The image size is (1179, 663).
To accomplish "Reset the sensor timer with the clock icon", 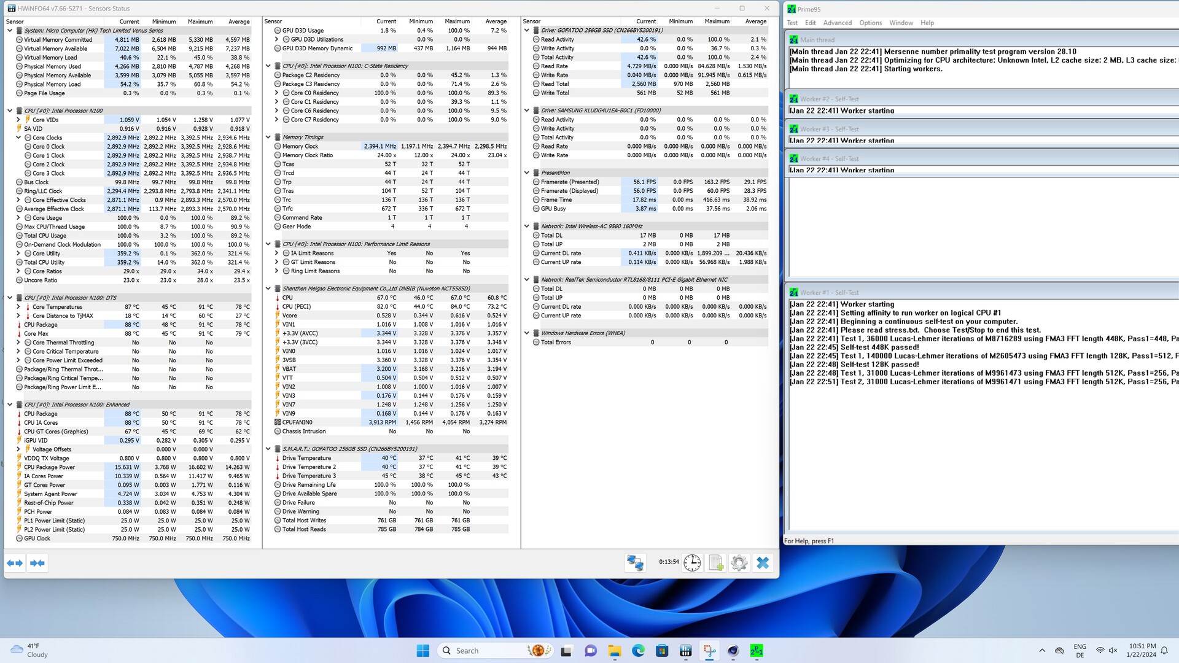I will coord(692,562).
